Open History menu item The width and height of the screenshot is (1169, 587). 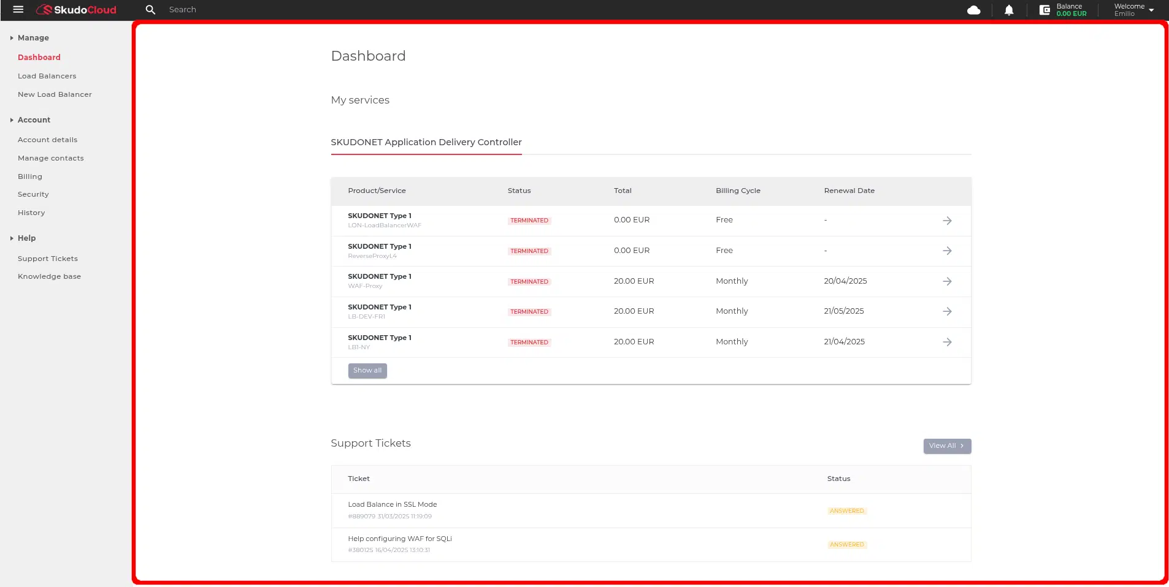[x=31, y=213]
